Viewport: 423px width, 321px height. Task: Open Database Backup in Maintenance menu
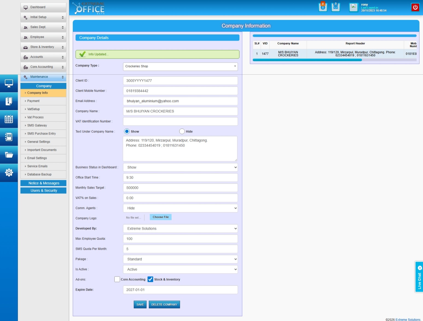(39, 174)
